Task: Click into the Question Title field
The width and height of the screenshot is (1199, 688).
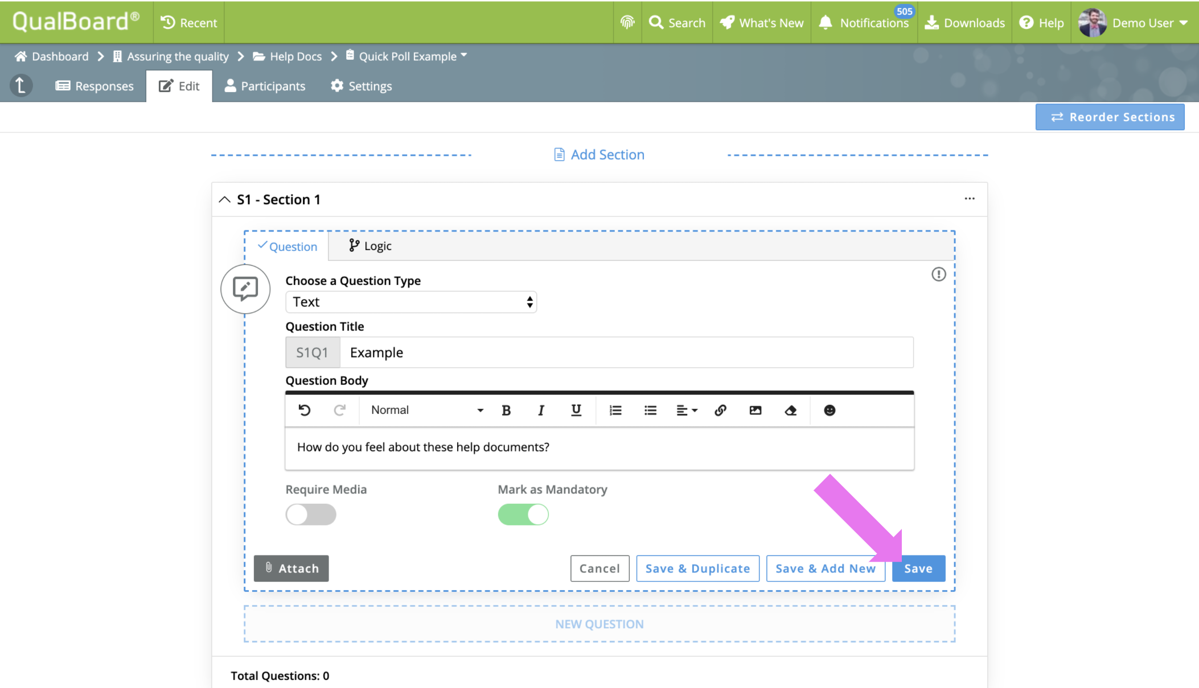Action: [x=626, y=353]
